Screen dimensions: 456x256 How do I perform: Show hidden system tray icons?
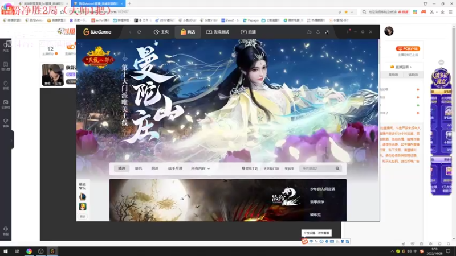[x=392, y=251]
